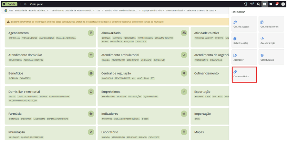The height and width of the screenshot is (141, 287).
Task: Open Ger. de Acessos key tile
Action: pyautogui.click(x=244, y=24)
